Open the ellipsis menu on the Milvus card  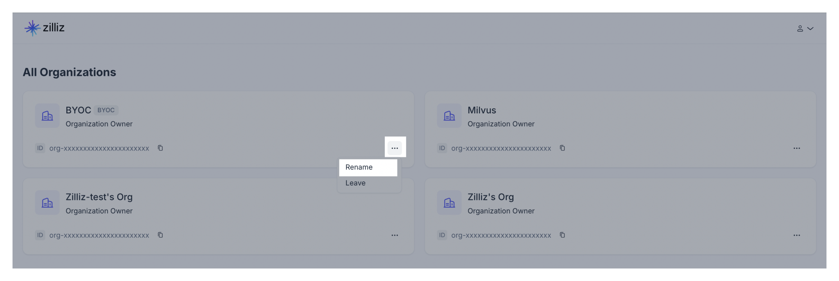[797, 148]
